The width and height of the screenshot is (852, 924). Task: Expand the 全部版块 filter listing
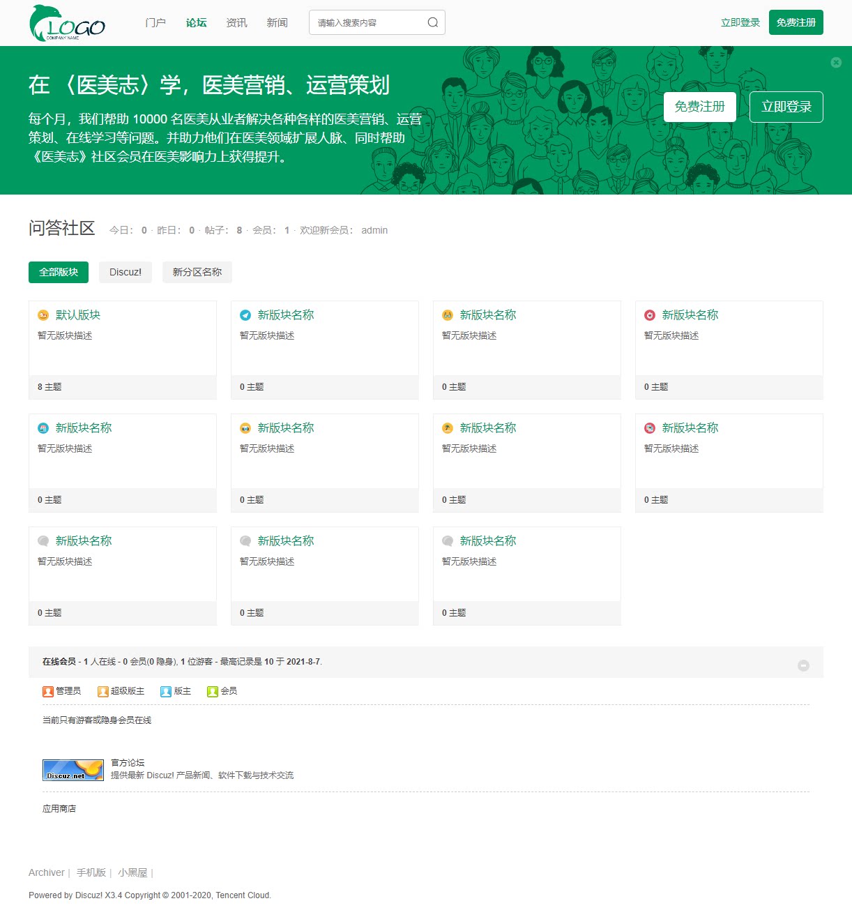point(58,272)
